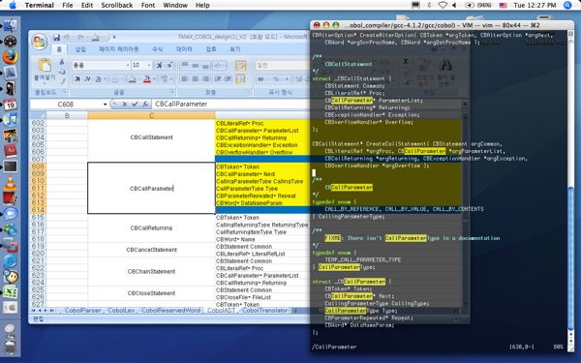Click the text orientation icon in the alignment group
Image resolution: width=581 pixels, height=363 pixels.
(219, 66)
